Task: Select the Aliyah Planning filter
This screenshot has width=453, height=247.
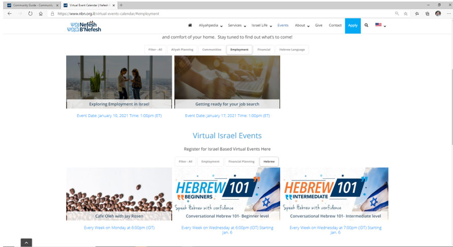Action: tap(183, 50)
